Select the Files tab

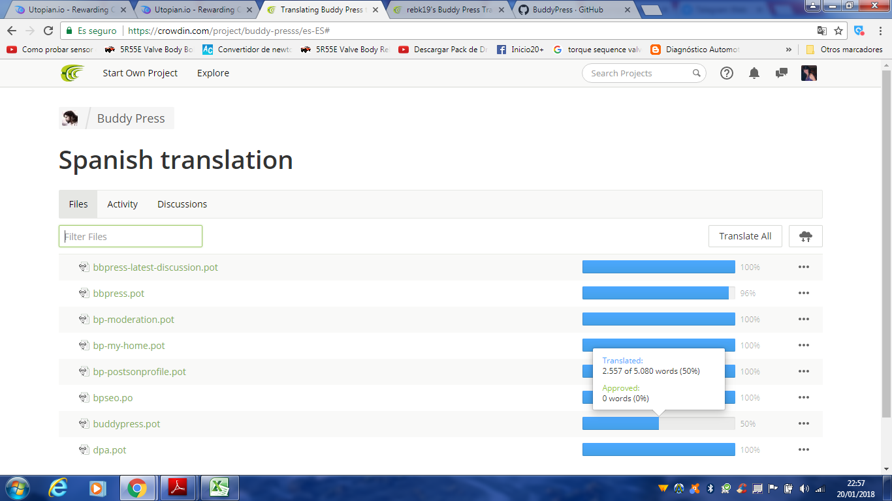(x=78, y=204)
